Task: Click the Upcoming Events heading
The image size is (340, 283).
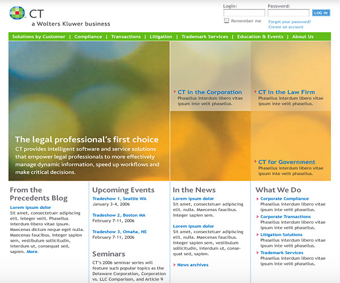Action: 123,190
